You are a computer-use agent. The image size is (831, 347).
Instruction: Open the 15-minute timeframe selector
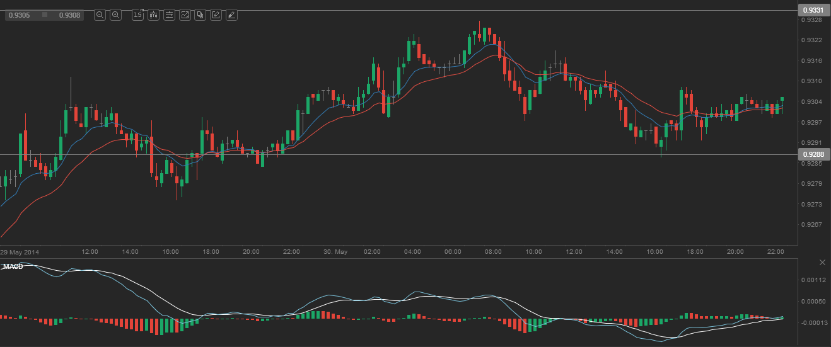tap(137, 15)
